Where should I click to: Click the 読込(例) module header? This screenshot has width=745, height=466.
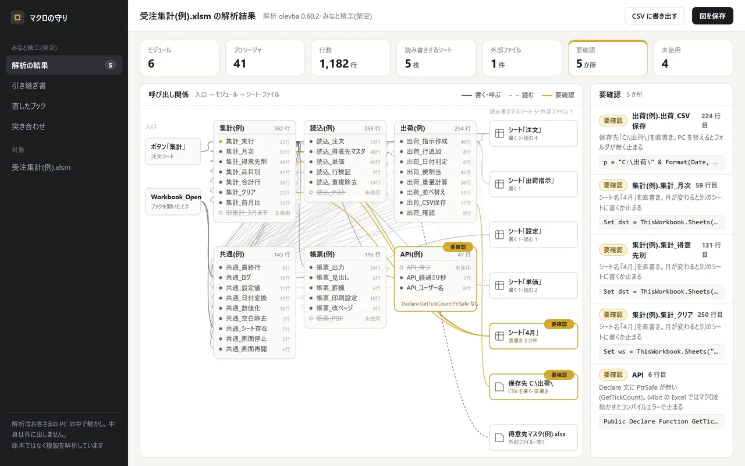[x=345, y=128]
